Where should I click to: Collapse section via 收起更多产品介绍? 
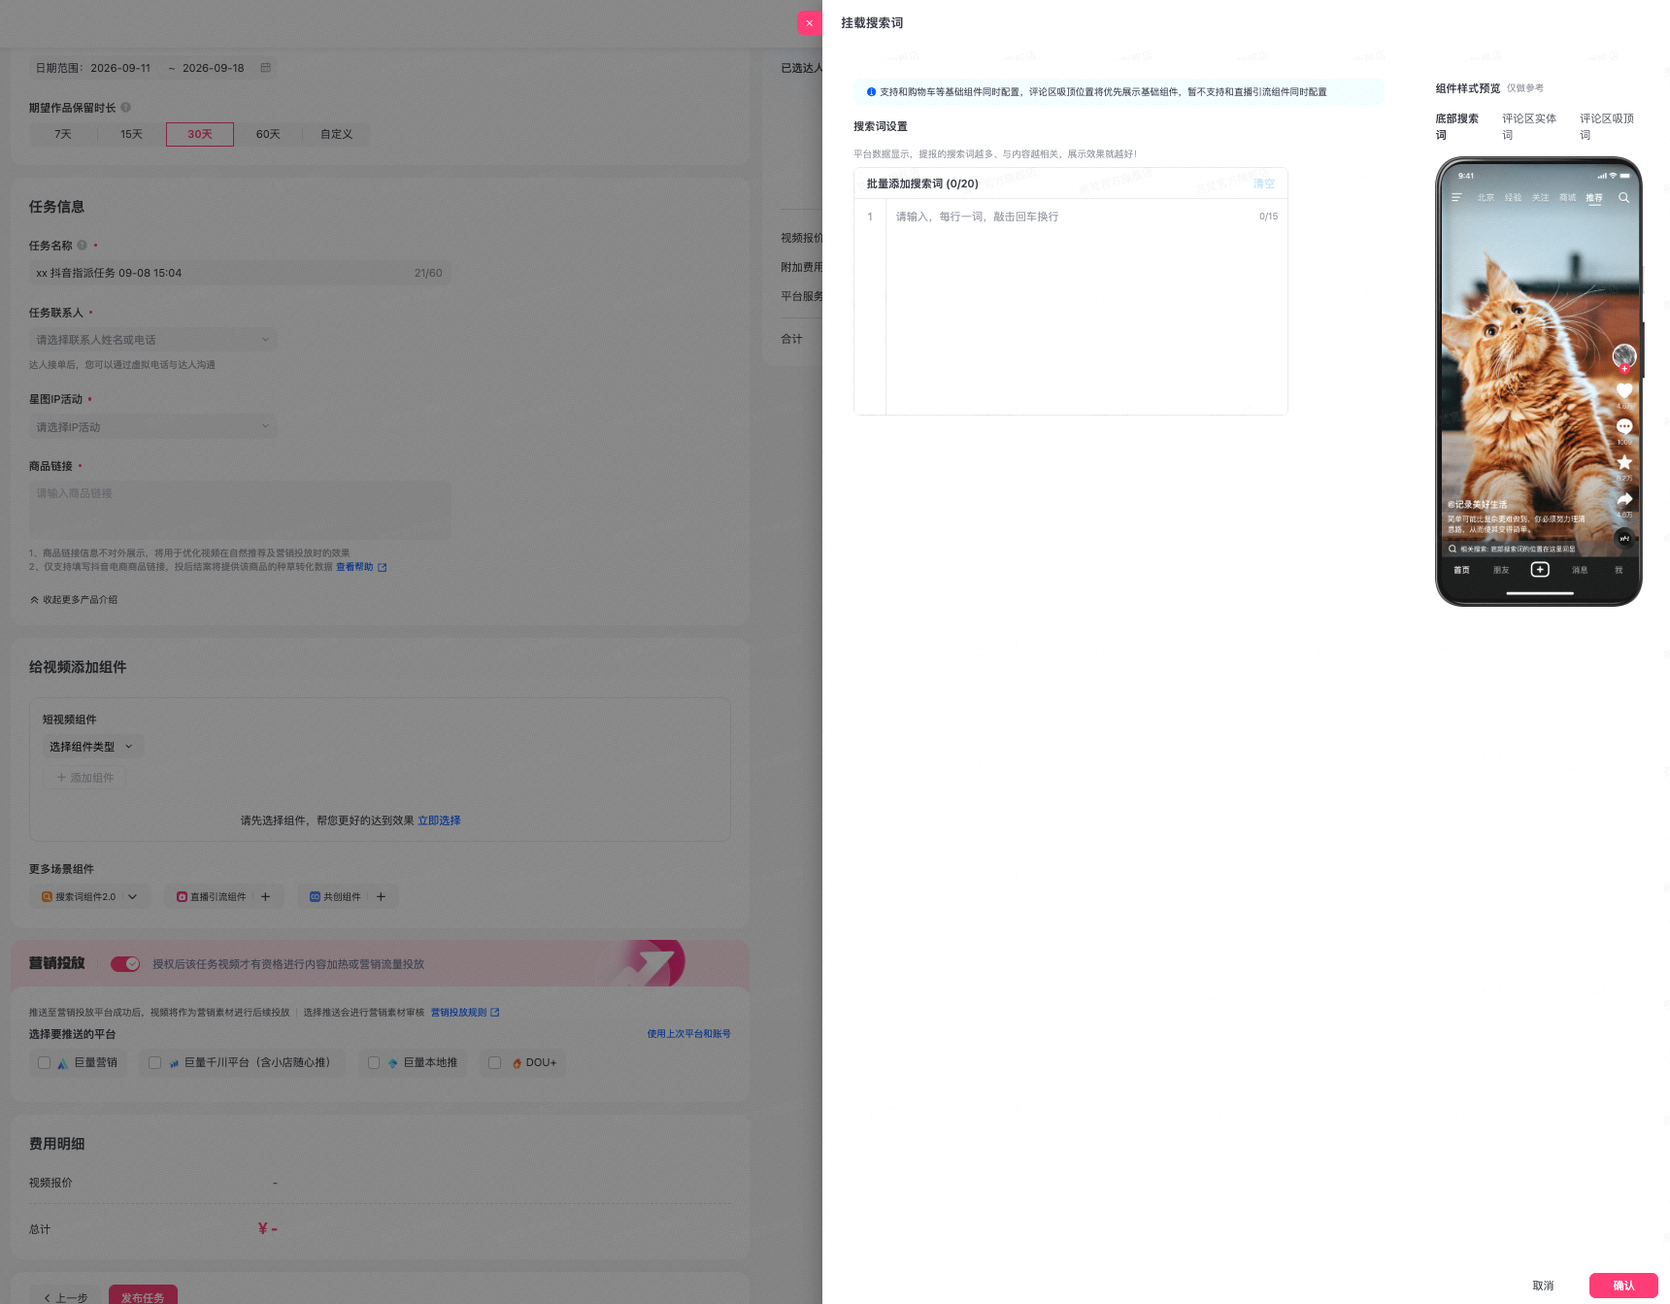[x=74, y=600]
